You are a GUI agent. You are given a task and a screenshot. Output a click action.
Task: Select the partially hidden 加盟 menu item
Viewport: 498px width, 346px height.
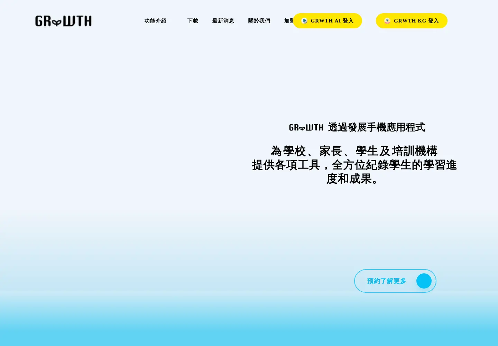(288, 21)
